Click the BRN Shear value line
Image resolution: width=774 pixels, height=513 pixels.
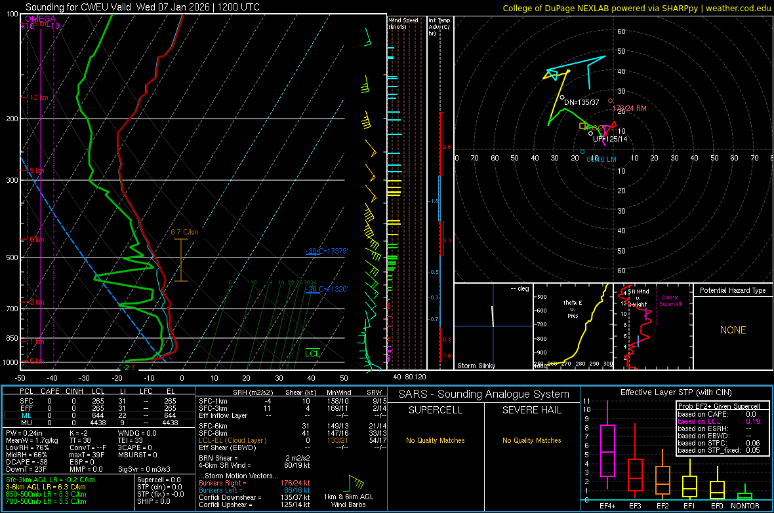tap(255, 458)
